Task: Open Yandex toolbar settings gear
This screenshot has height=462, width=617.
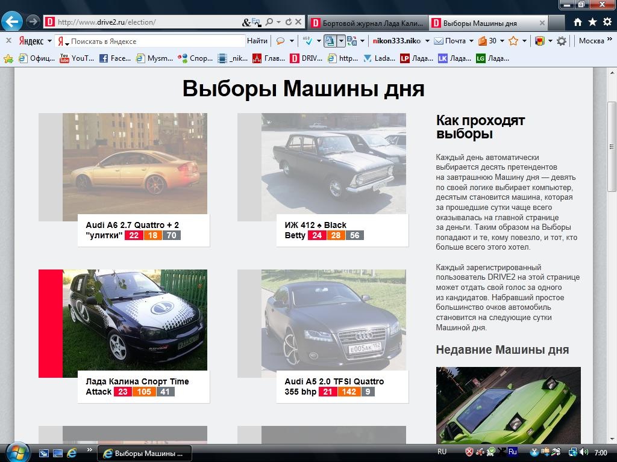Action: [562, 41]
